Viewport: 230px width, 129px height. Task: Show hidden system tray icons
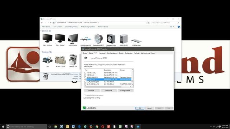[211, 126]
